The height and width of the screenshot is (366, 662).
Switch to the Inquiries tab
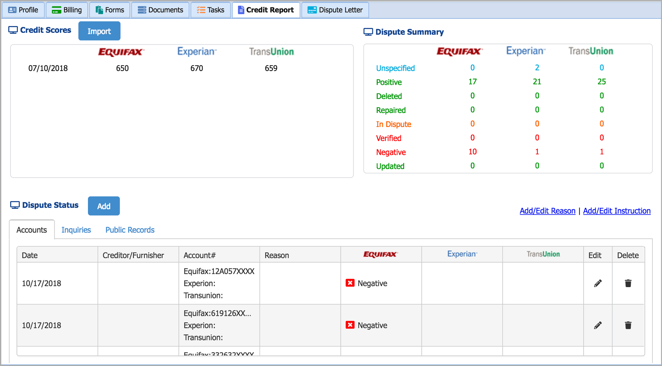(76, 230)
